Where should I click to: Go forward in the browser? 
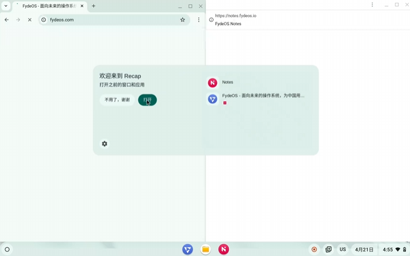pos(18,20)
